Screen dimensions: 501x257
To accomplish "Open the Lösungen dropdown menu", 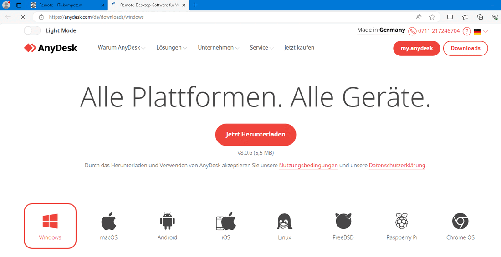I will 171,48.
